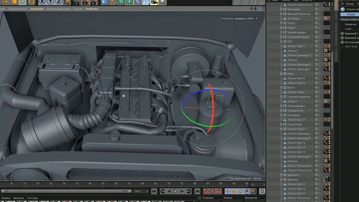Toggle the viewport maximize icon
359x202 pixels.
pyautogui.click(x=263, y=9)
